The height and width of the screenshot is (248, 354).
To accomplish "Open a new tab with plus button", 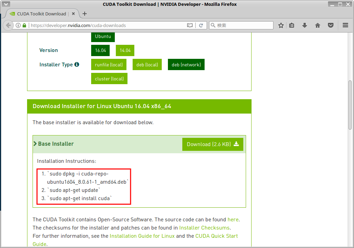I will pos(85,14).
